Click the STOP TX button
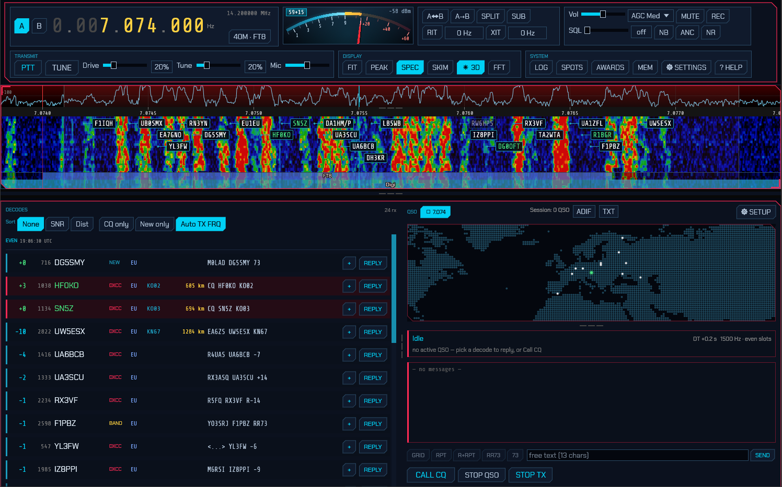782x487 pixels. coord(531,475)
